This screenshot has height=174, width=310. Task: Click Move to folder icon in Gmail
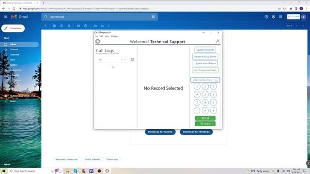coord(95,26)
